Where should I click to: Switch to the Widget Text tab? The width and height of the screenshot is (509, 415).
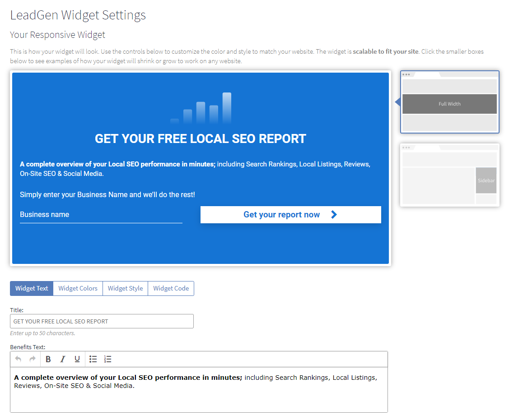32,288
